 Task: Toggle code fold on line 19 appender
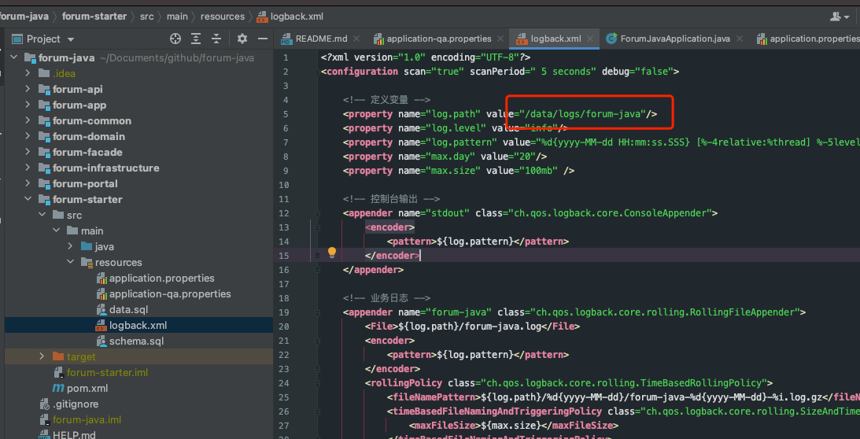[317, 312]
